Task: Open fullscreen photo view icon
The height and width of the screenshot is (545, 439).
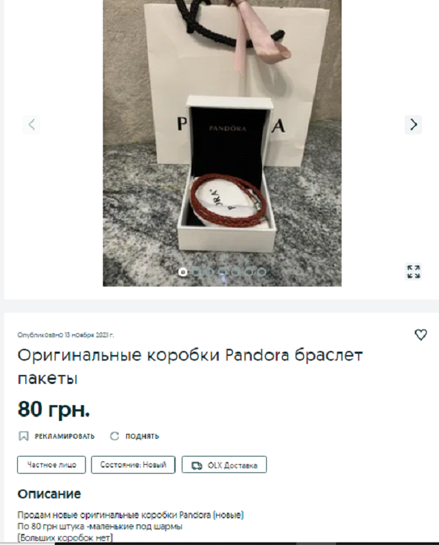Action: click(x=413, y=271)
